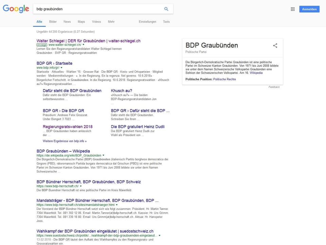The width and height of the screenshot is (326, 245).
Task: Switch to the Bilder tab
Action: [x=53, y=22]
